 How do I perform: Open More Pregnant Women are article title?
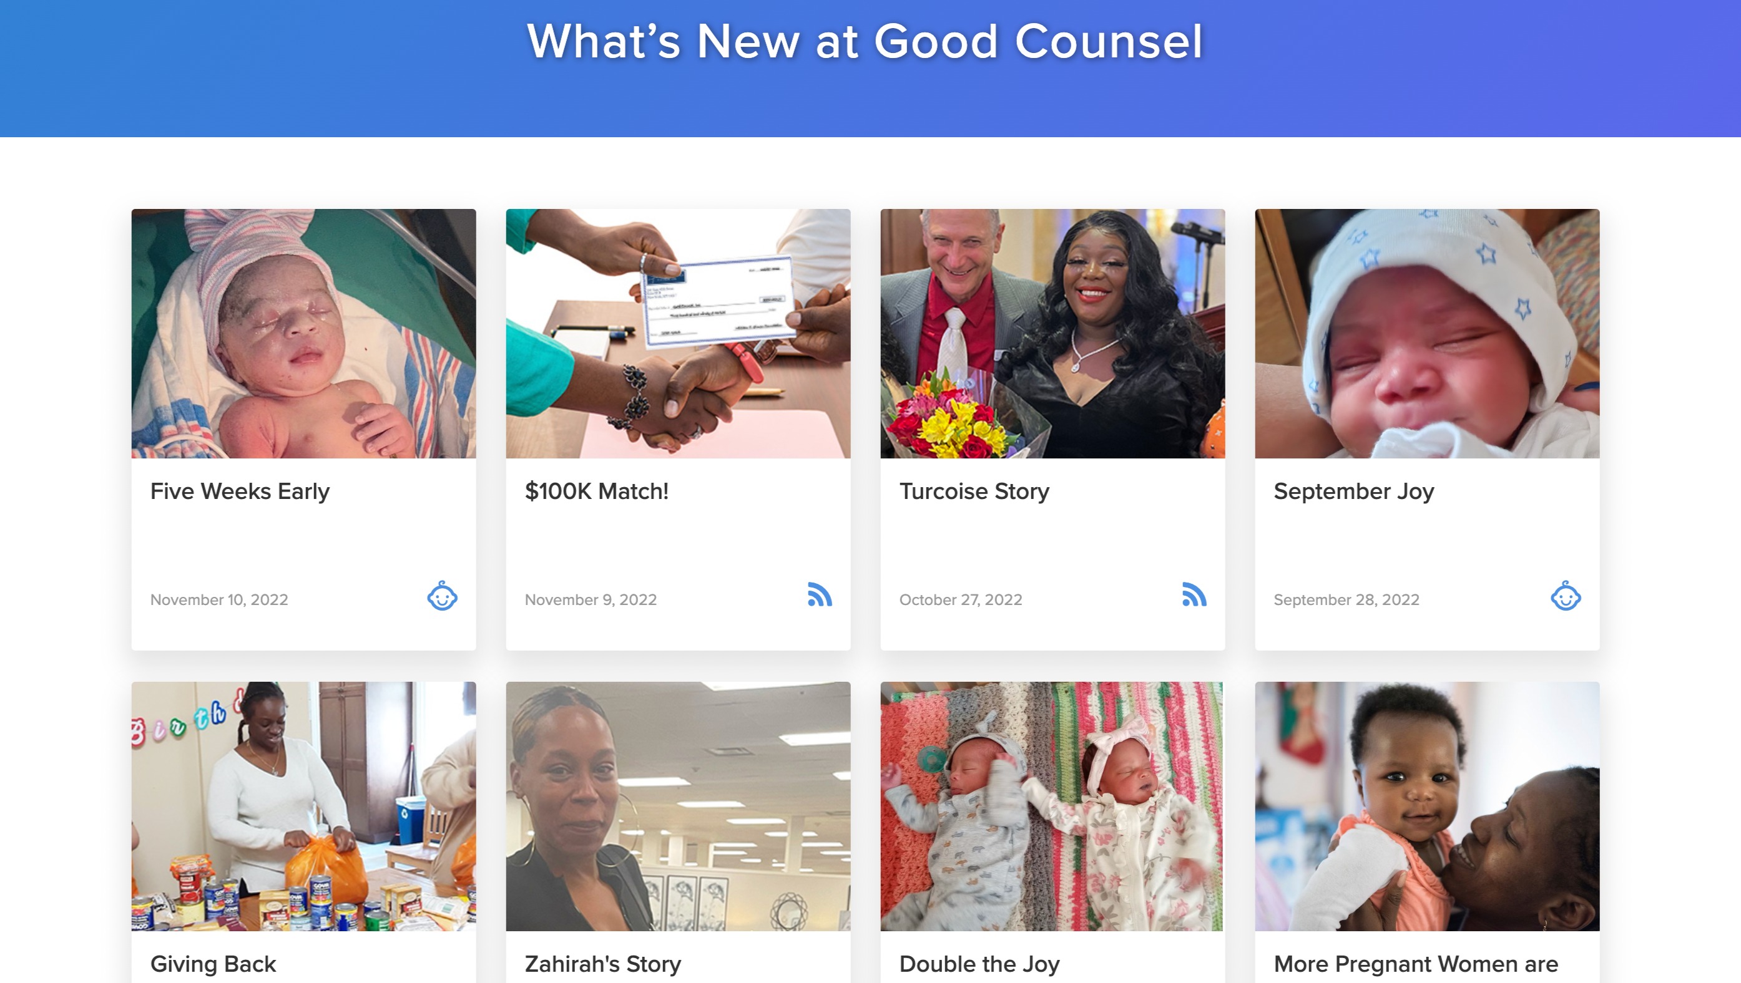[x=1416, y=964]
